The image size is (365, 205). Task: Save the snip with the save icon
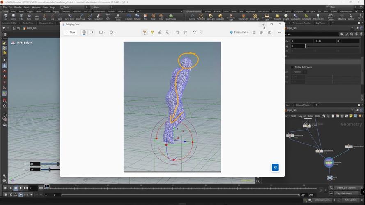click(254, 32)
